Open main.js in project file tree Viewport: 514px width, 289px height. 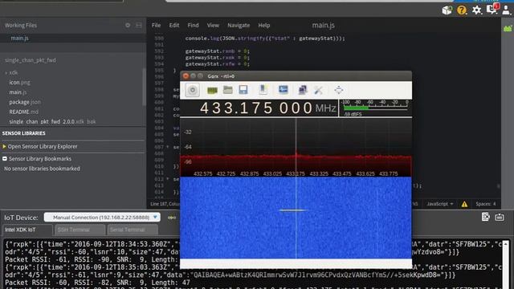[x=18, y=92]
